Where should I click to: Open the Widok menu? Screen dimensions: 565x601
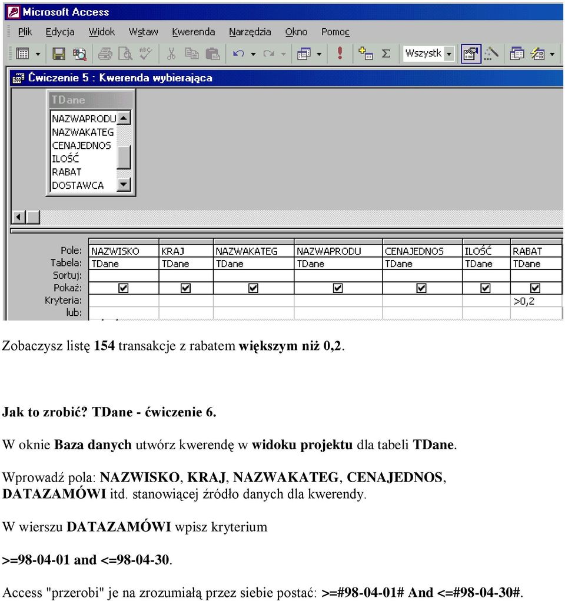102,32
